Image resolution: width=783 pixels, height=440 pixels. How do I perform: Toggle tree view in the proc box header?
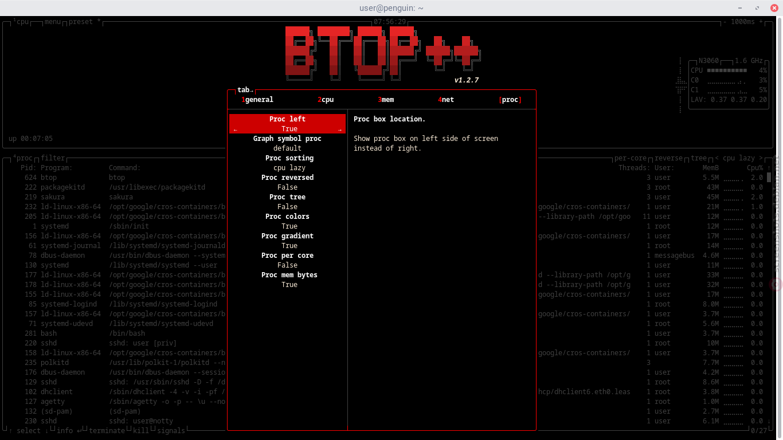tap(699, 158)
